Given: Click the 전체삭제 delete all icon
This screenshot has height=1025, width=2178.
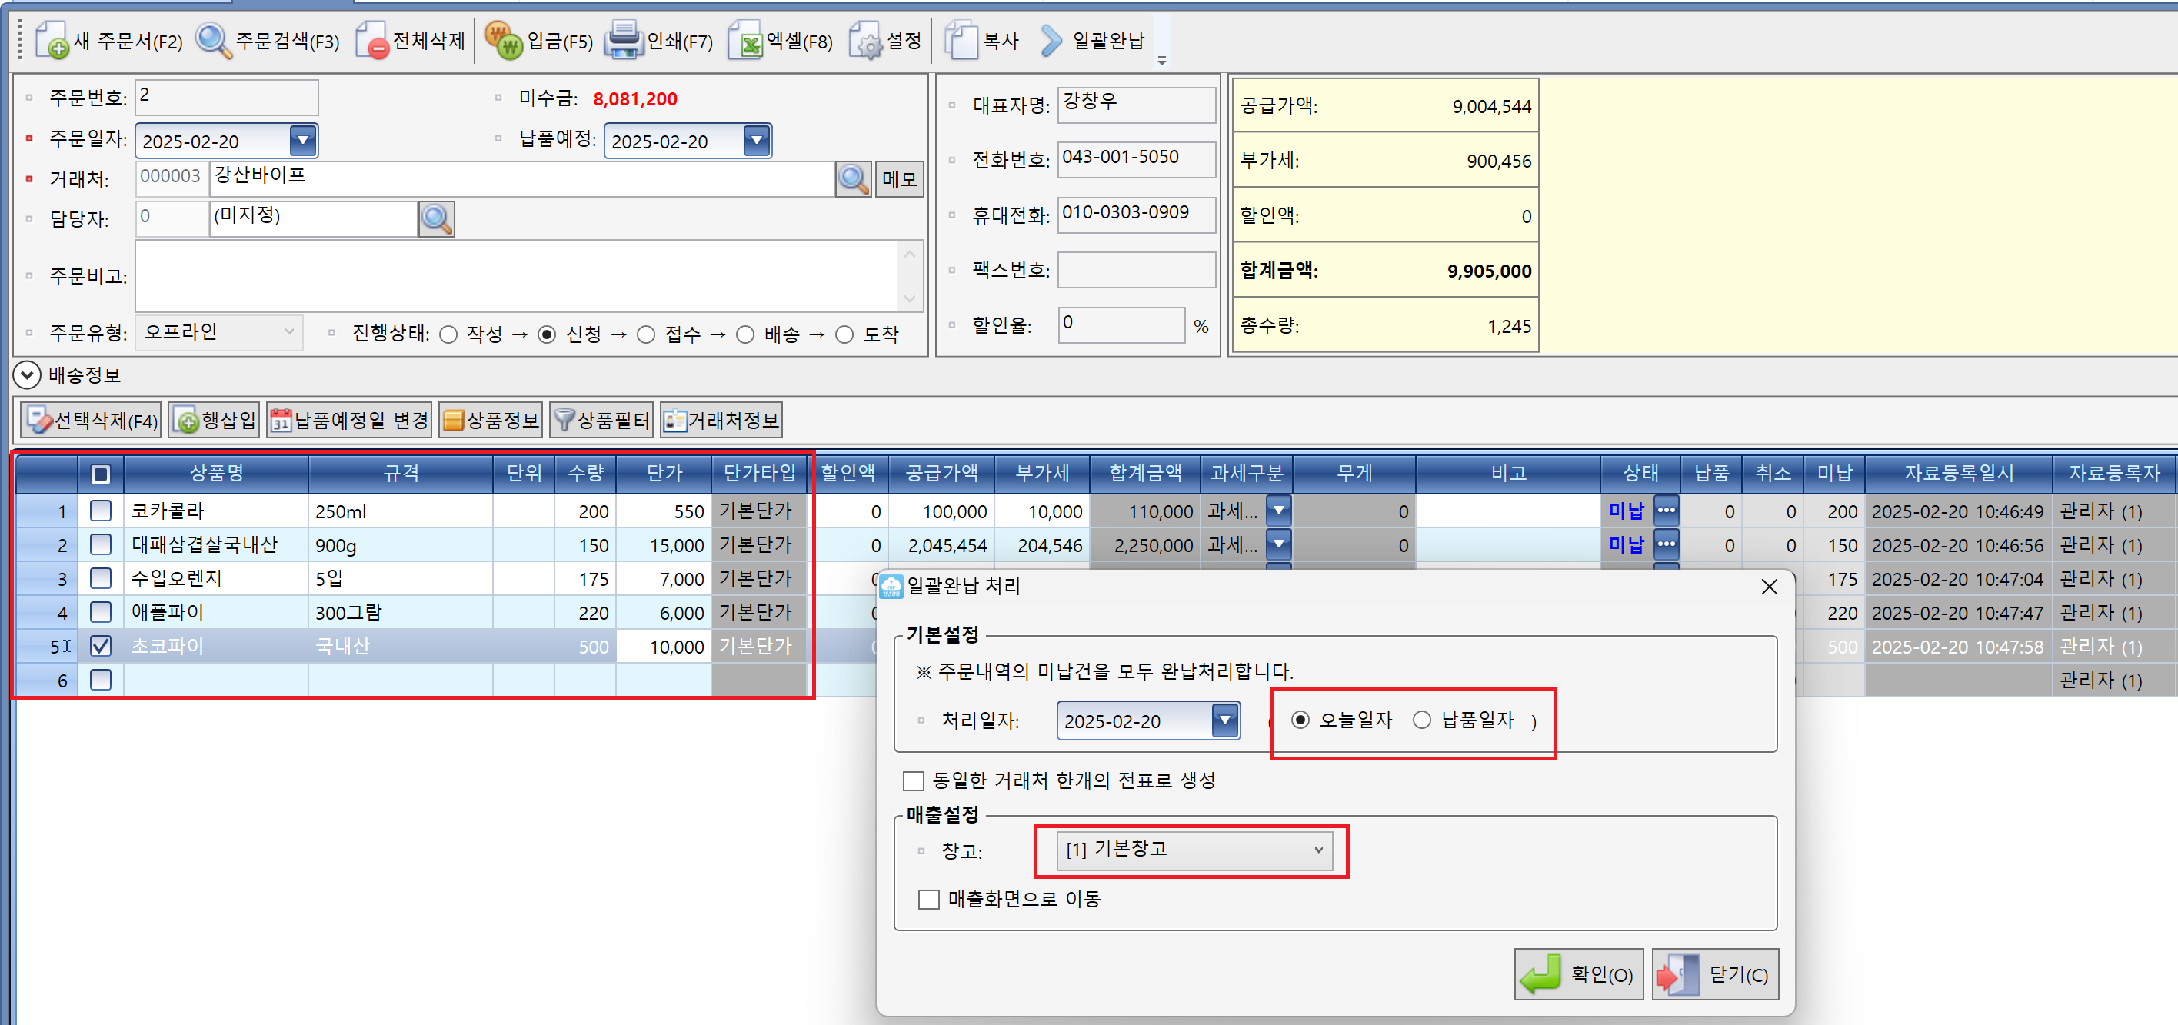Looking at the screenshot, I should point(372,41).
